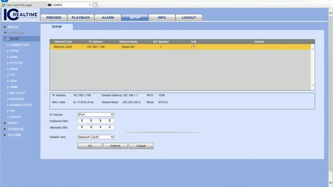Click the NIC table scroll up arrow
The image size is (333, 187).
click(x=313, y=49)
